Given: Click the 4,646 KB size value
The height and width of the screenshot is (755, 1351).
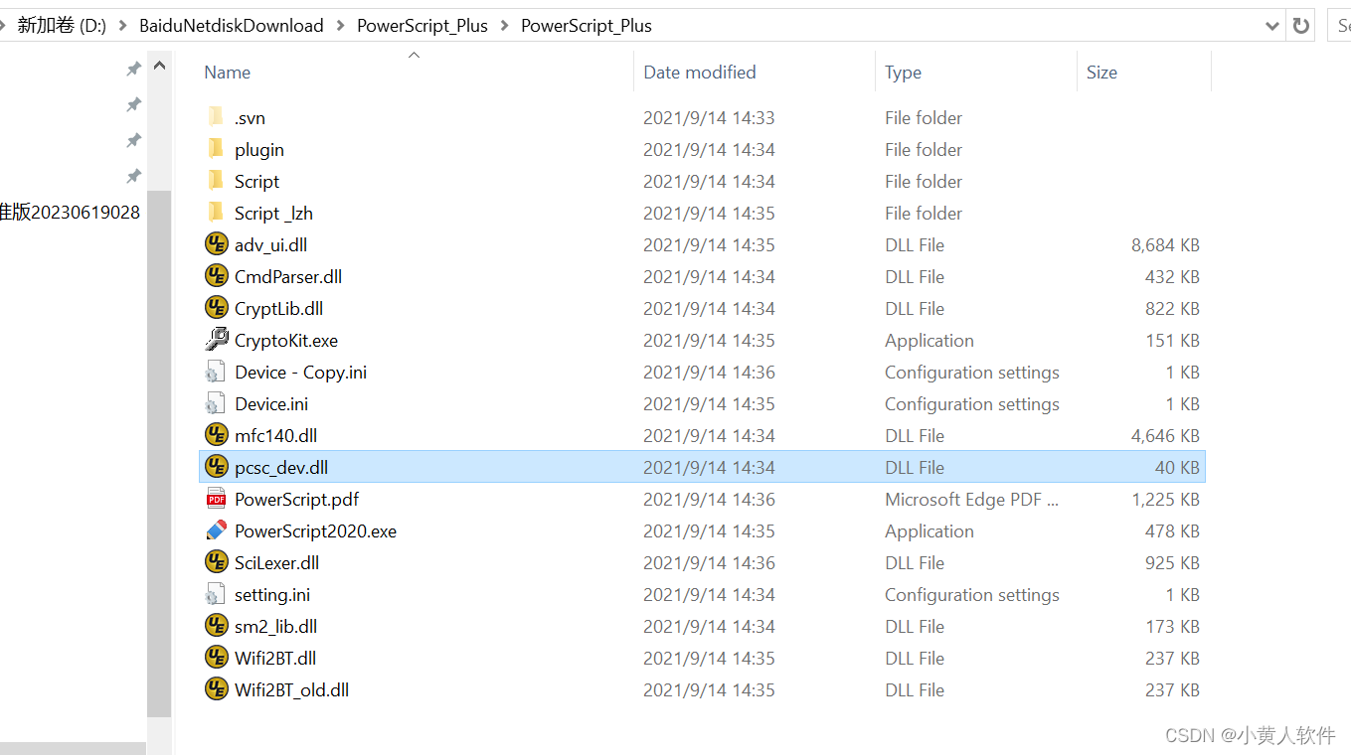Looking at the screenshot, I should (x=1165, y=436).
